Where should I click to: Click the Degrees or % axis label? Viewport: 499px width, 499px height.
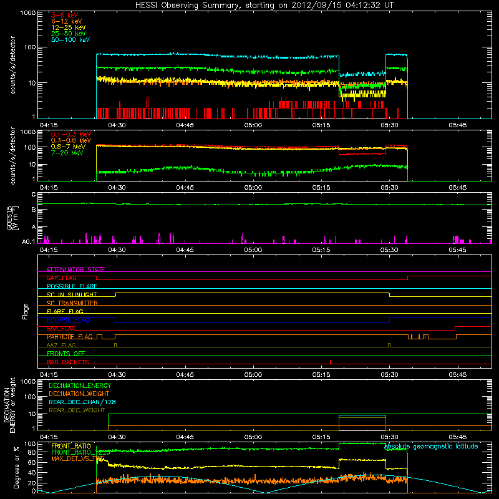(x=17, y=467)
